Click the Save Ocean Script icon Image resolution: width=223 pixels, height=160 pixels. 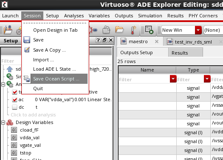click(27, 79)
